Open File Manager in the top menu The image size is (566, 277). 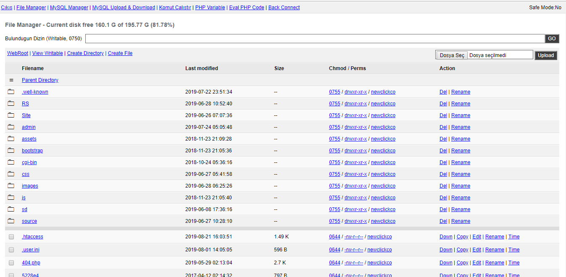[31, 8]
